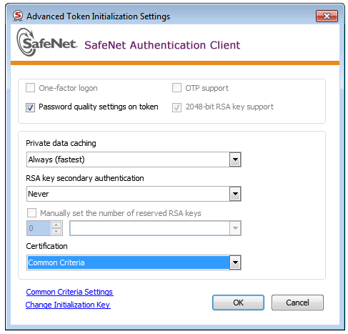Open the Common Criteria Settings link
This screenshot has width=348, height=334.
[69, 292]
